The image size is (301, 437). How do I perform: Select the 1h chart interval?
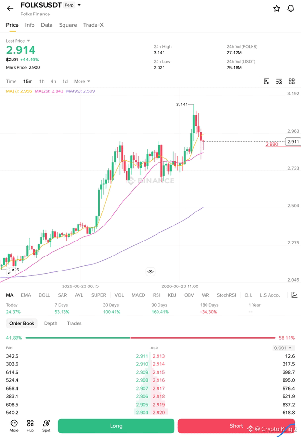point(42,81)
